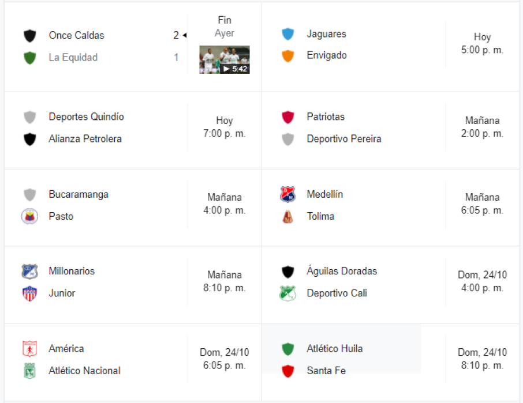This screenshot has width=523, height=403.
Task: Play the Once Caldas match highlights video
Action: point(225,60)
